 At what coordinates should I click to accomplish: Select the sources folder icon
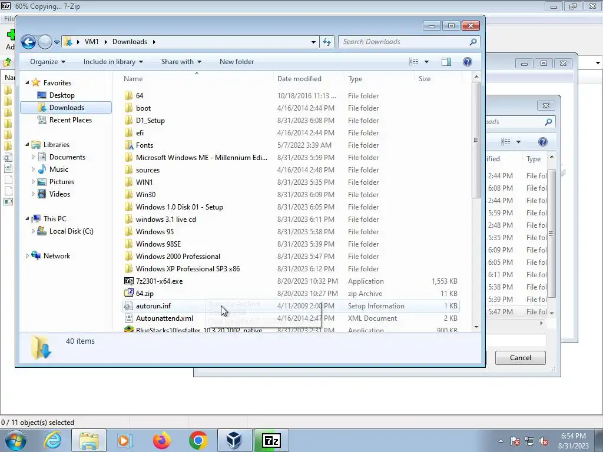(x=129, y=170)
